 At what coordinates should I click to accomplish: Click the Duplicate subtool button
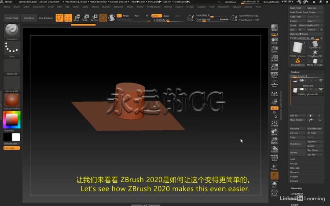click(297, 144)
